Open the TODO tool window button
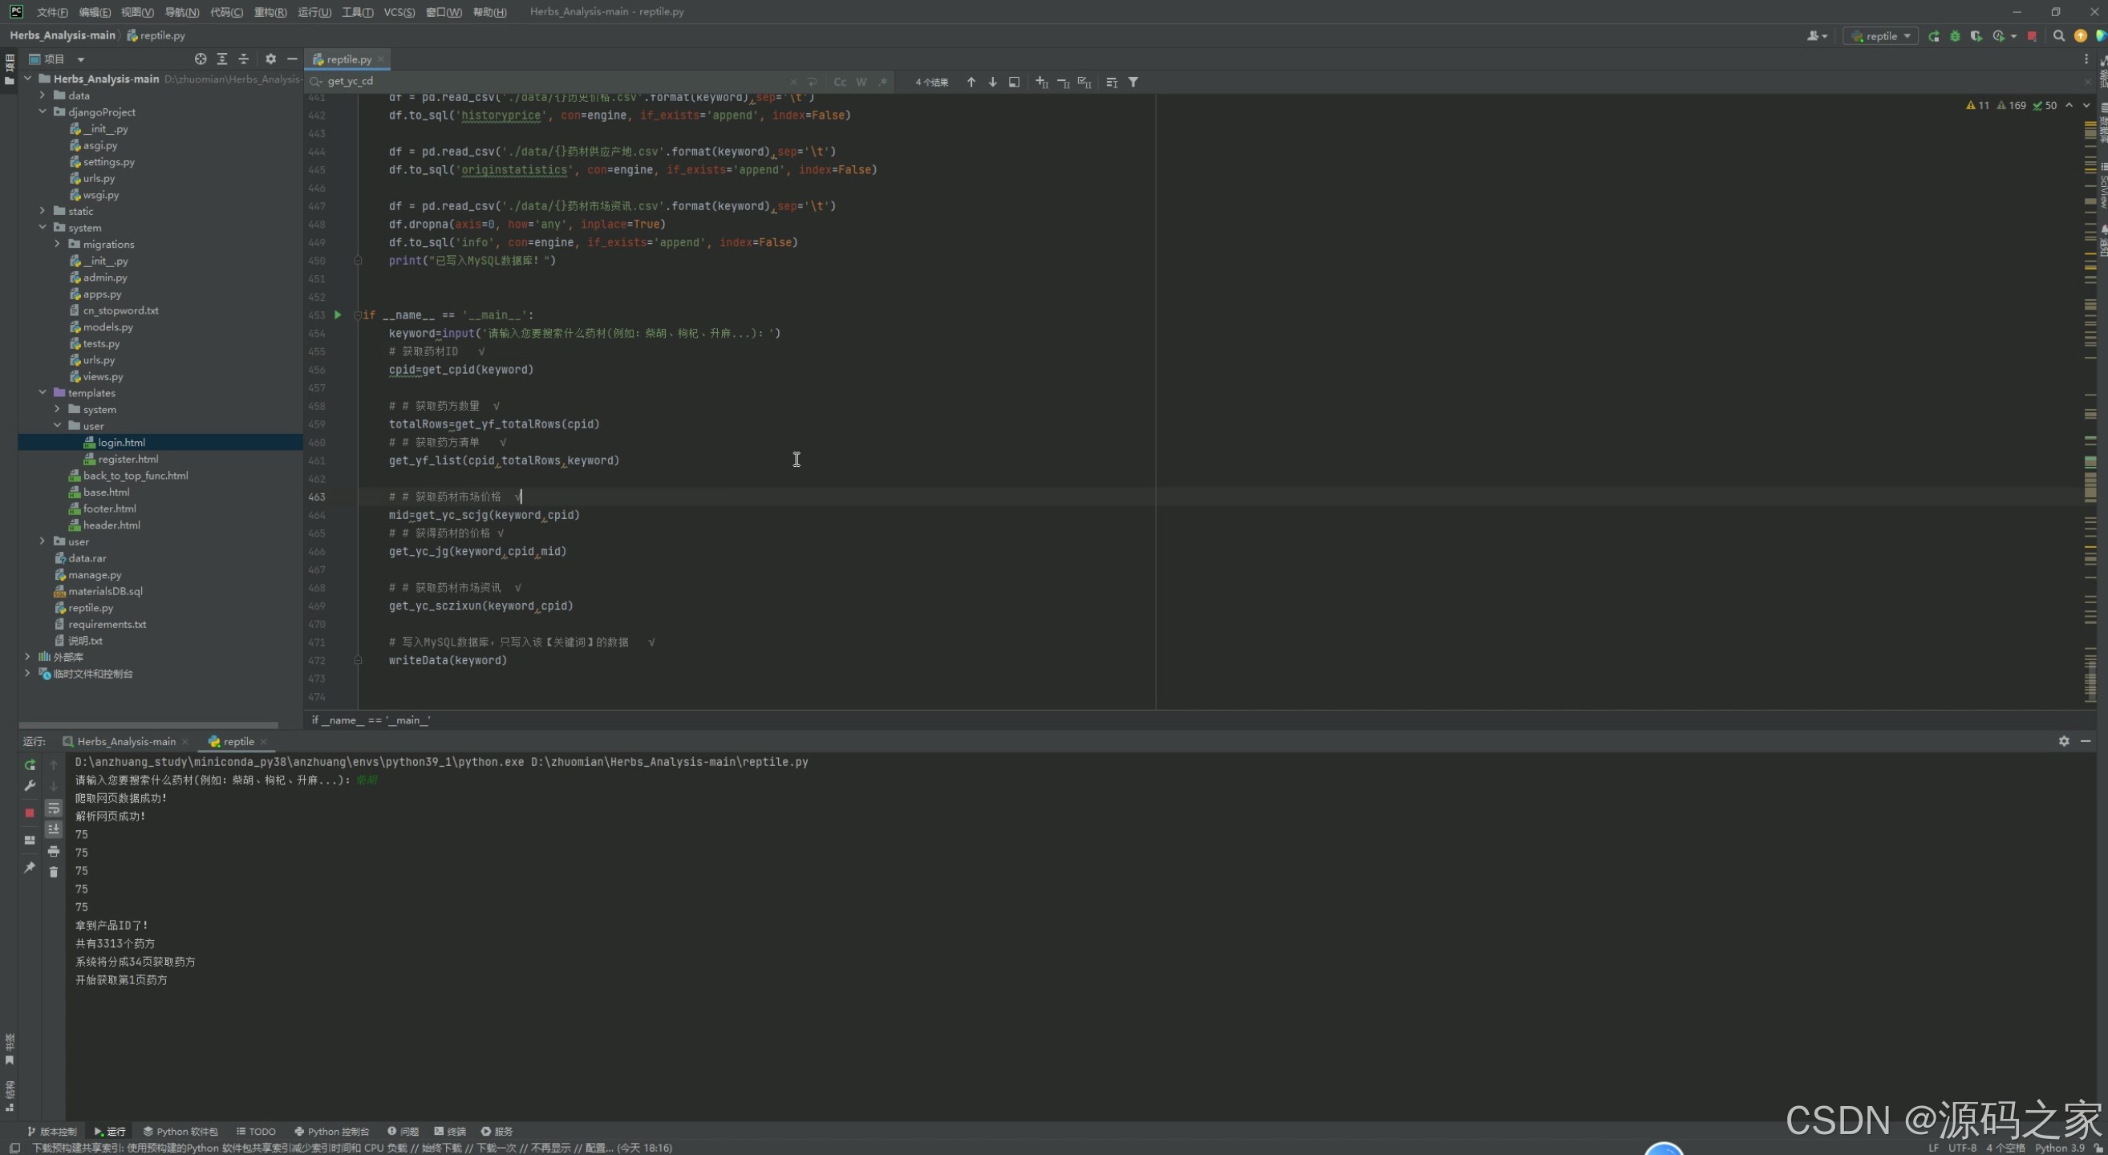Screen dimensions: 2108x1155 256,1131
